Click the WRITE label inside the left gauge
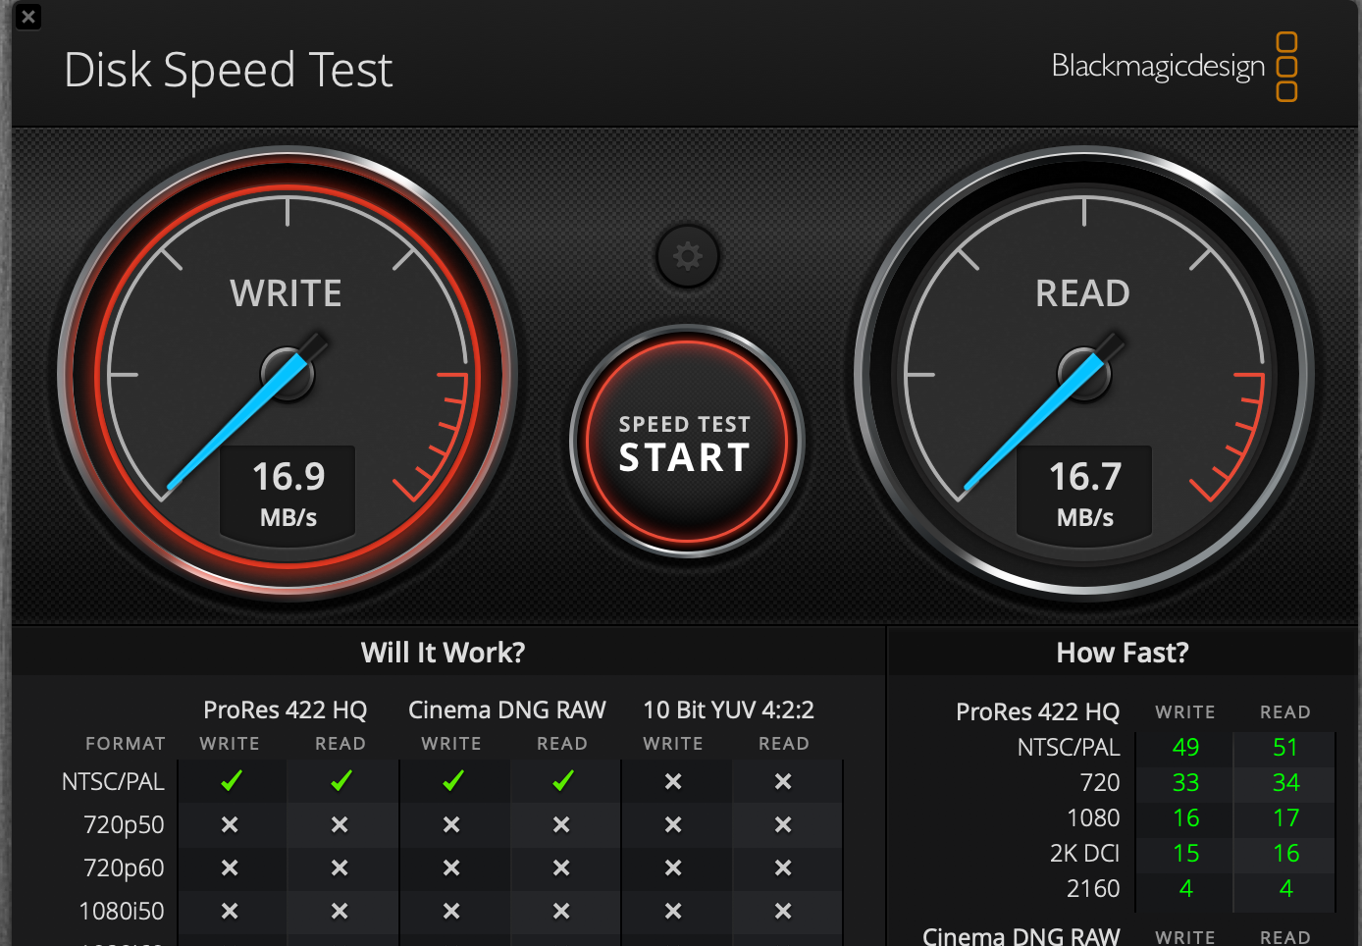 [x=287, y=293]
